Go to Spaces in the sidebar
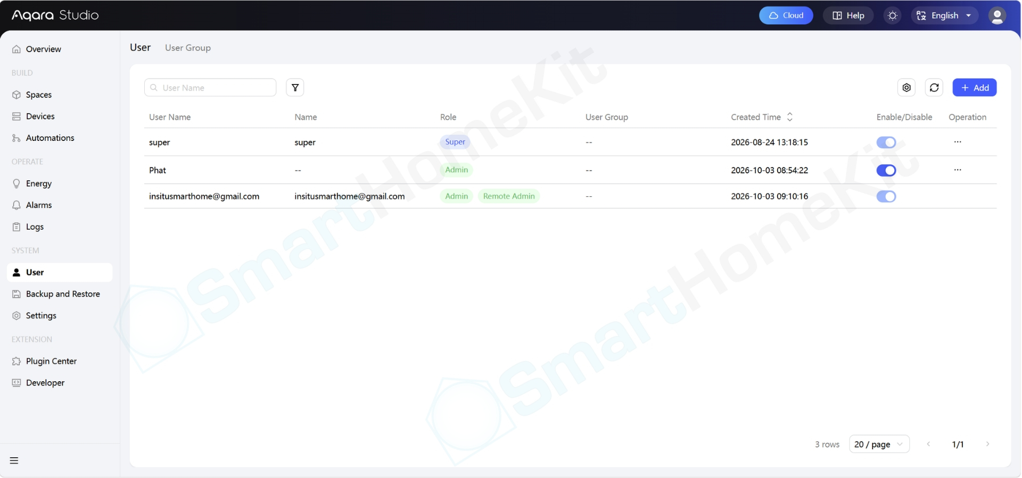This screenshot has height=478, width=1022. tap(60, 95)
